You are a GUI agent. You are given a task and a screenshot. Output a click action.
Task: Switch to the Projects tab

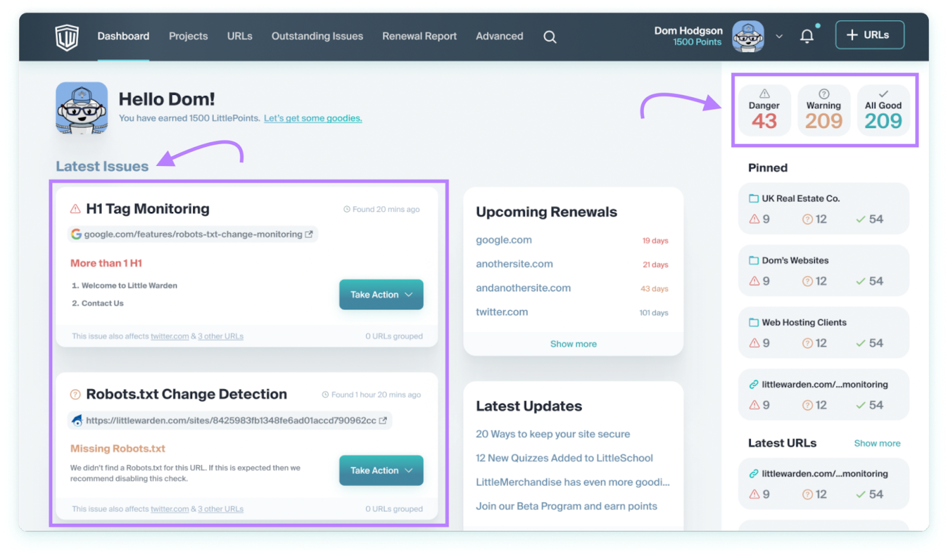pyautogui.click(x=188, y=36)
